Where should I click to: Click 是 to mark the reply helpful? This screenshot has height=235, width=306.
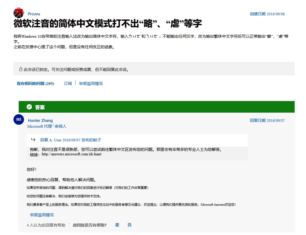click(117, 225)
